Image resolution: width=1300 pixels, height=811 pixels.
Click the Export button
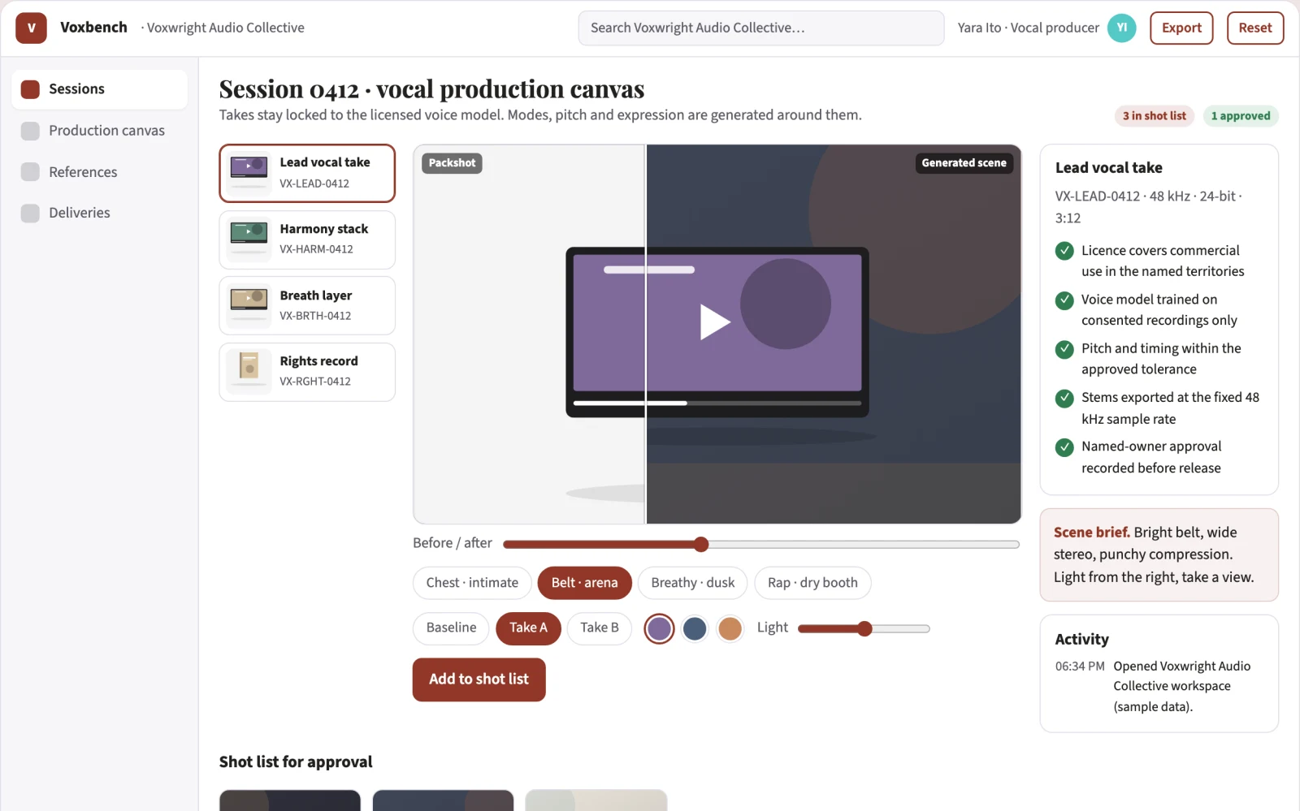(x=1181, y=28)
